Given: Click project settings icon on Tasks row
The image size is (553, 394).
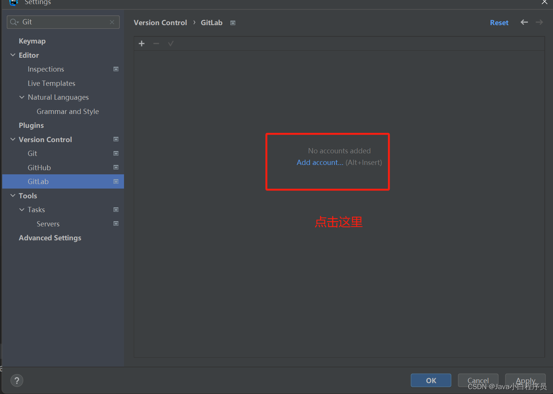Looking at the screenshot, I should tap(116, 210).
